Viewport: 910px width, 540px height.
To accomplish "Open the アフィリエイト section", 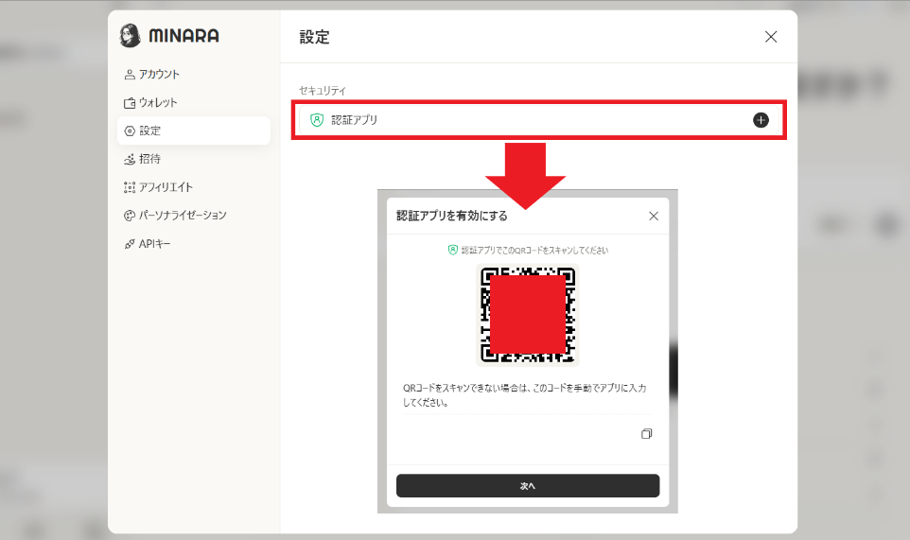I will coord(158,186).
